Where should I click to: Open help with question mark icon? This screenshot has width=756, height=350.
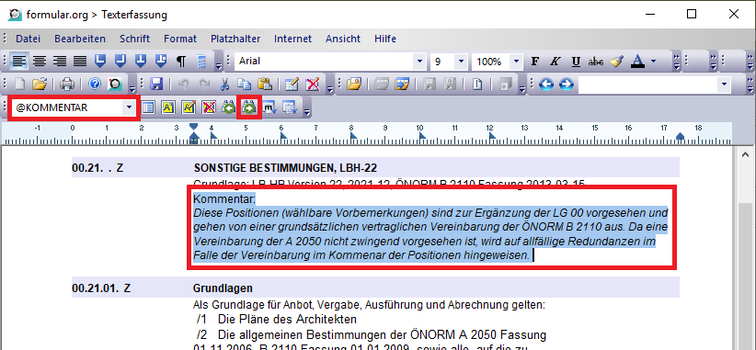(95, 85)
